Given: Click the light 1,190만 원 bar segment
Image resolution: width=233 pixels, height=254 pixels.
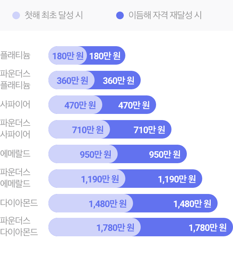Looking at the screenshot, I should (87, 179).
